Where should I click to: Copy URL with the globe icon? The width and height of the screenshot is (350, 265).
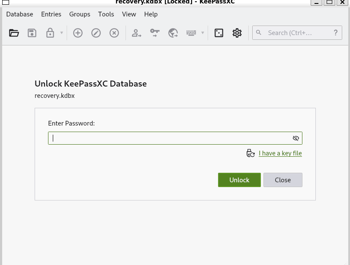click(x=173, y=33)
